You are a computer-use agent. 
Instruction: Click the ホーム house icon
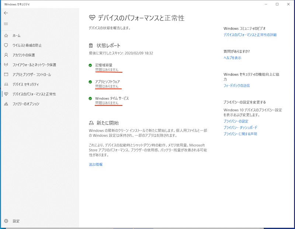tap(6, 35)
